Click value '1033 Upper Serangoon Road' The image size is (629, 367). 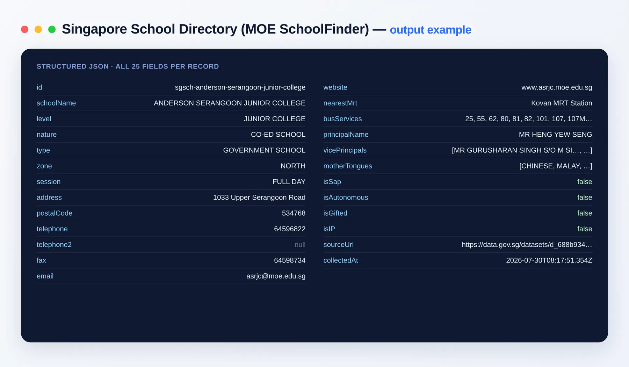coord(259,197)
